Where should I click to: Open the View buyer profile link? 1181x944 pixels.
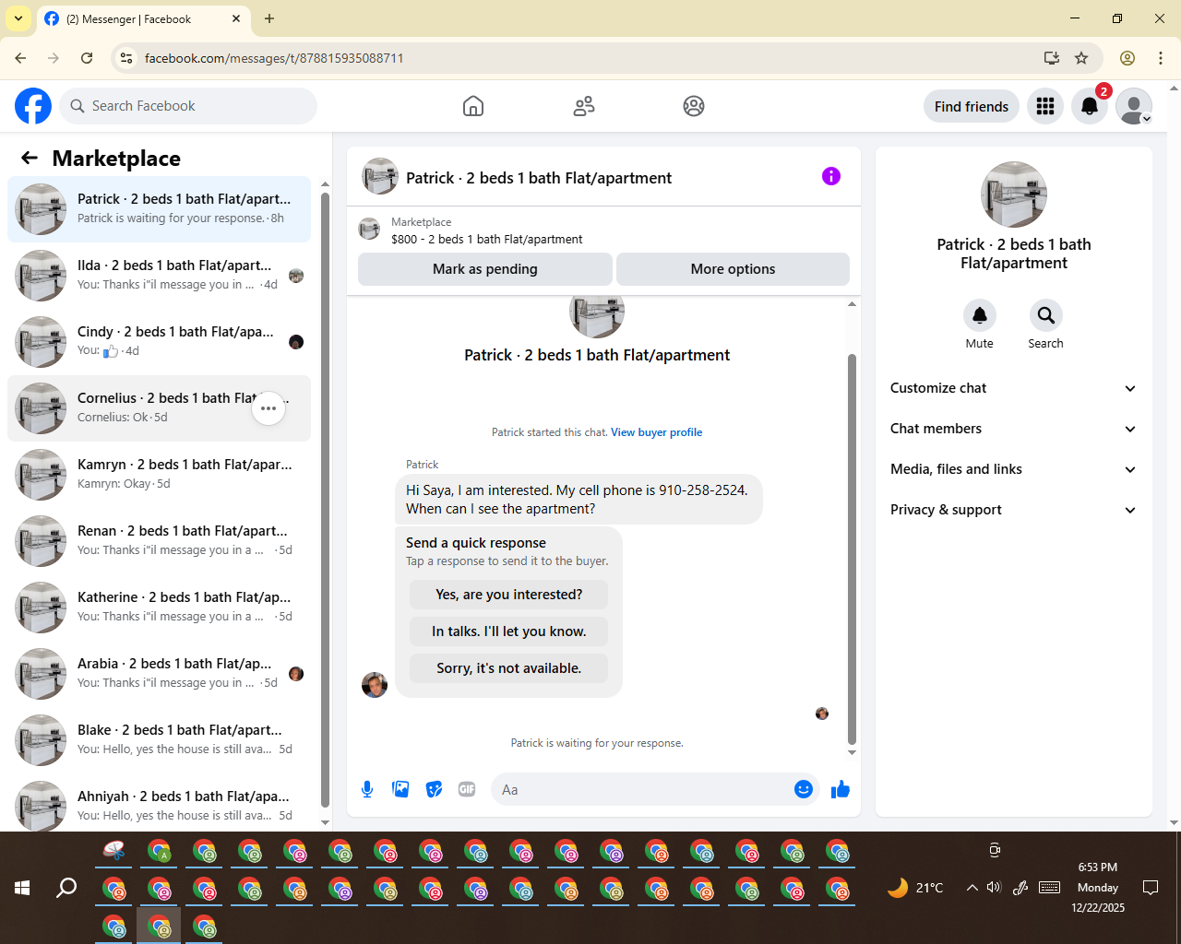(656, 432)
